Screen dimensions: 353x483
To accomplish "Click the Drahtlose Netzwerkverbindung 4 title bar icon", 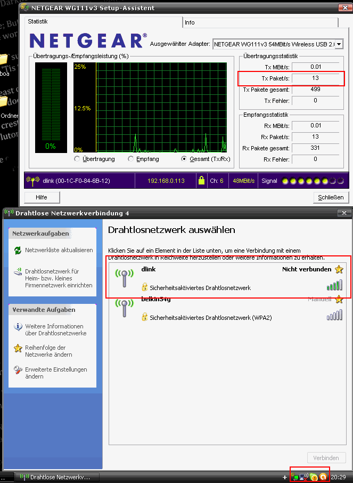I will (9, 213).
